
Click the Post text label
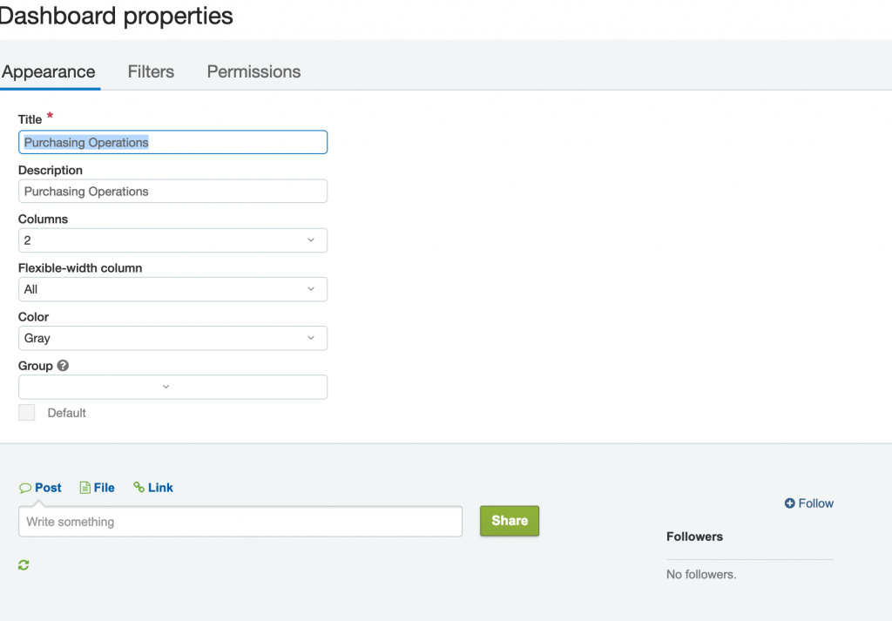coord(48,488)
